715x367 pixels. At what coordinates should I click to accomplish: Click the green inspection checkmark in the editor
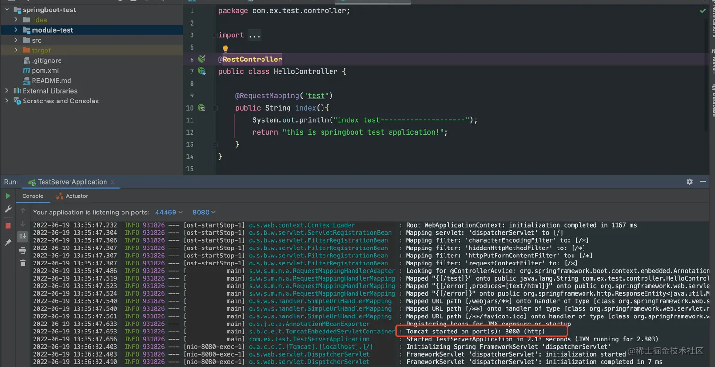pyautogui.click(x=703, y=11)
